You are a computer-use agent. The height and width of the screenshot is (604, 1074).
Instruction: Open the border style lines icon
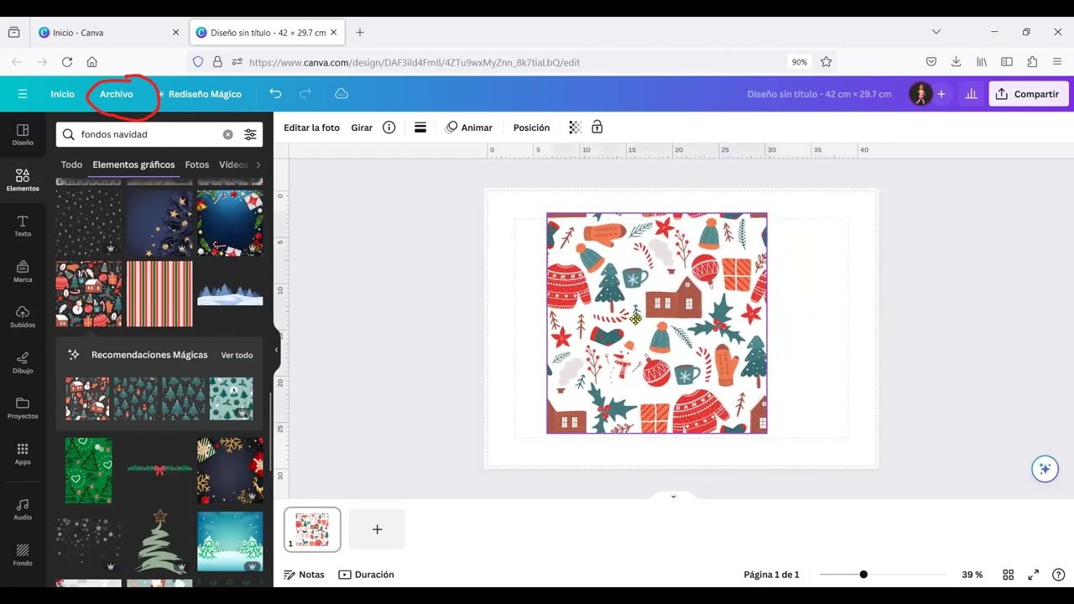coord(420,128)
